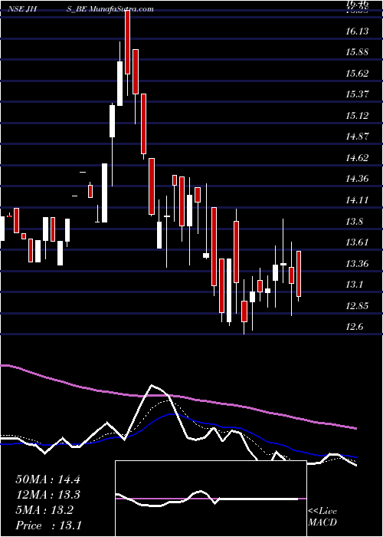The image size is (383, 537).
Task: Click the 13.36 price axis label
Action: pos(357,264)
